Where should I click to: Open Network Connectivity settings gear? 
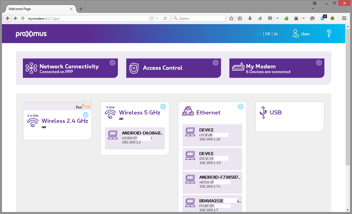112,63
